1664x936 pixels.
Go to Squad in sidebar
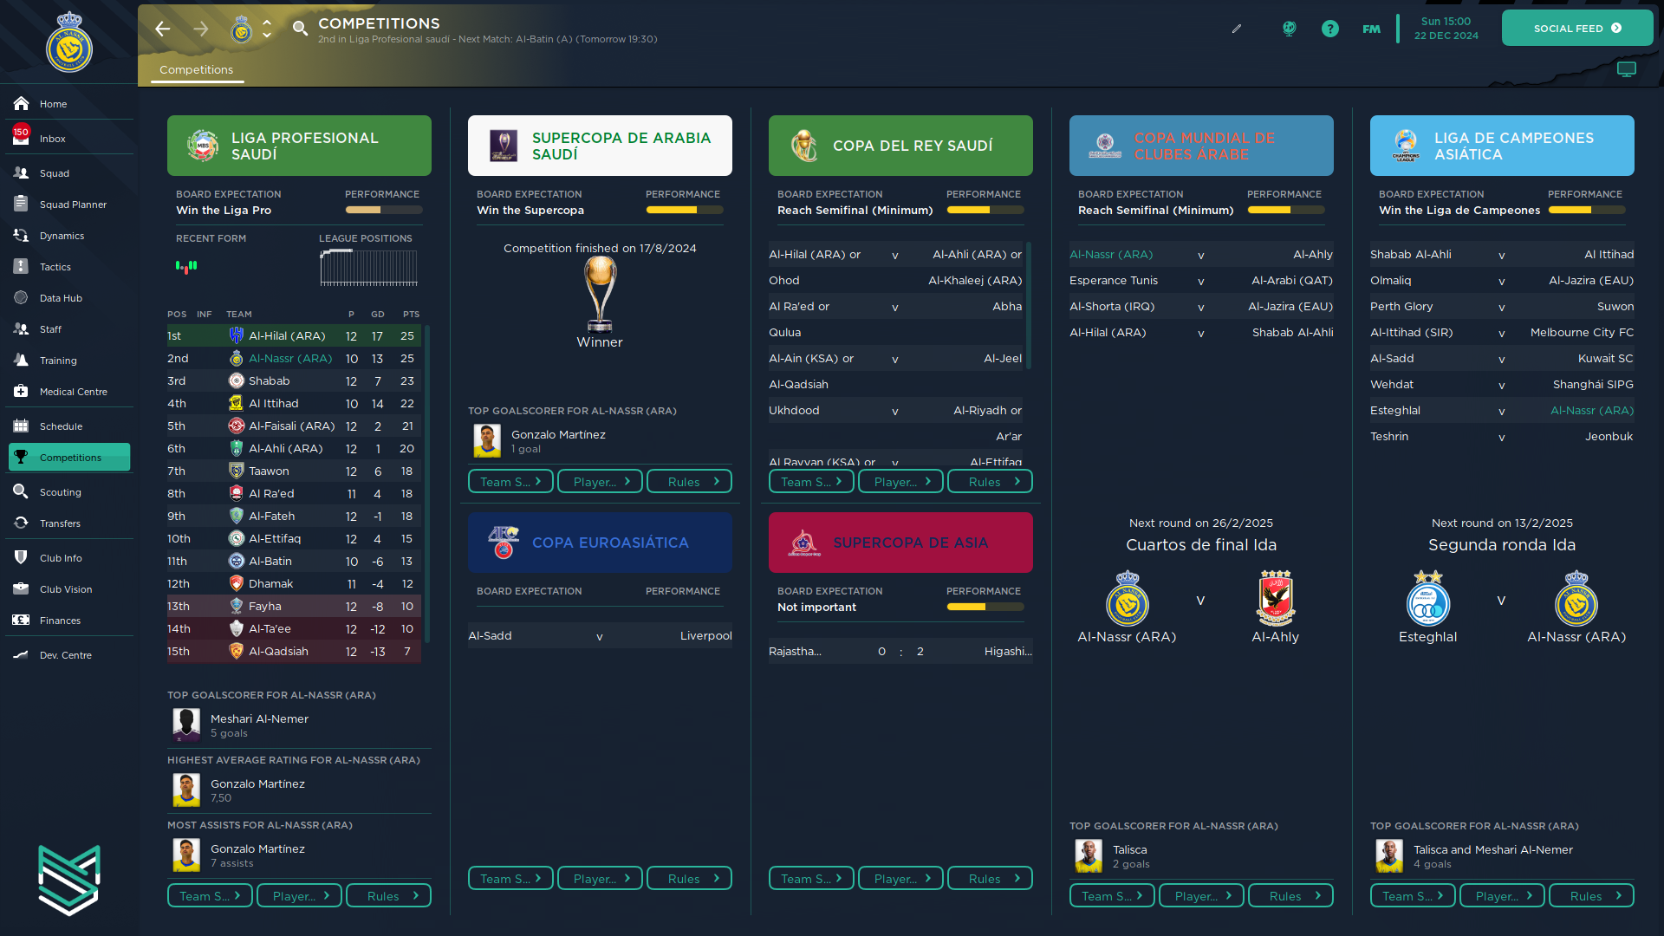pyautogui.click(x=69, y=173)
